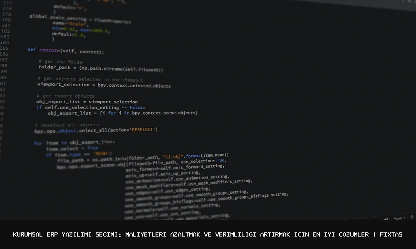The width and height of the screenshot is (416, 249).
Task: Click the 'use_mesh_modifiers=self.use_mesh_modifiers_setting,' line
Action: point(188,184)
